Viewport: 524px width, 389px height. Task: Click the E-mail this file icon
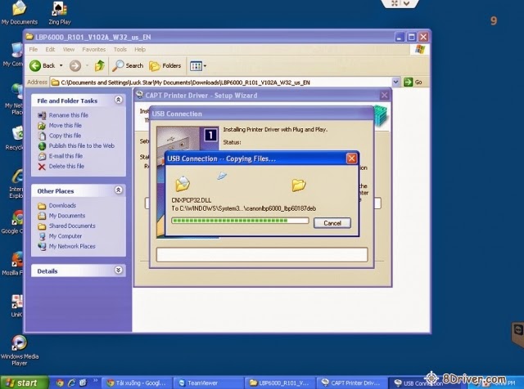click(x=42, y=156)
